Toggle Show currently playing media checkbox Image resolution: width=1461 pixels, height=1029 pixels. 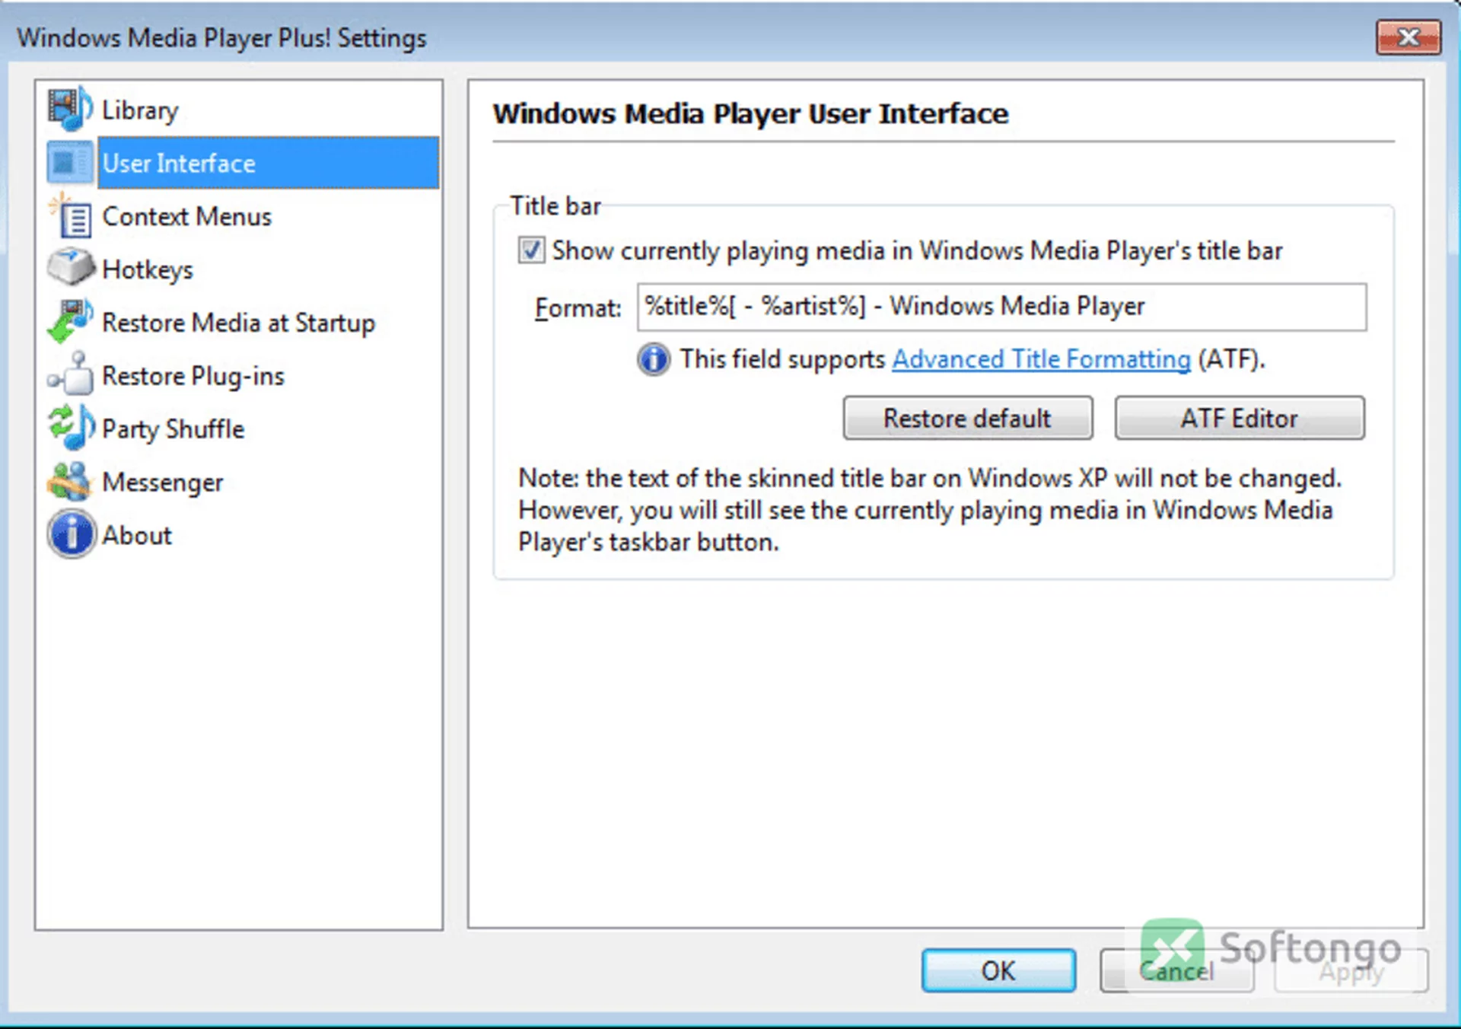(x=531, y=250)
